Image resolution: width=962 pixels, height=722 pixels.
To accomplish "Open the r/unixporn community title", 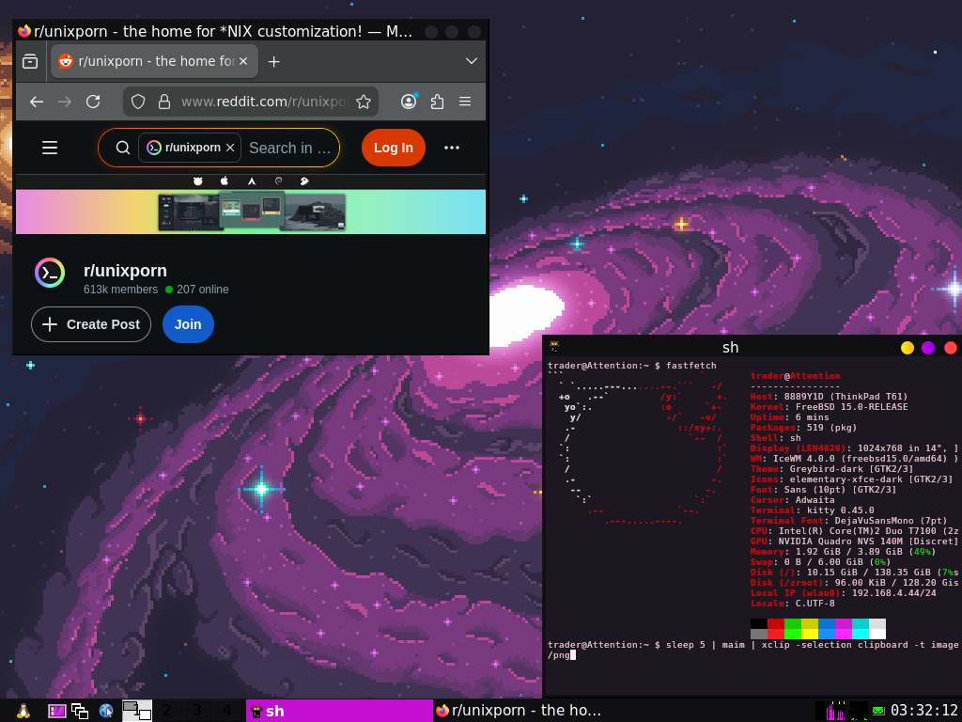I will [125, 271].
